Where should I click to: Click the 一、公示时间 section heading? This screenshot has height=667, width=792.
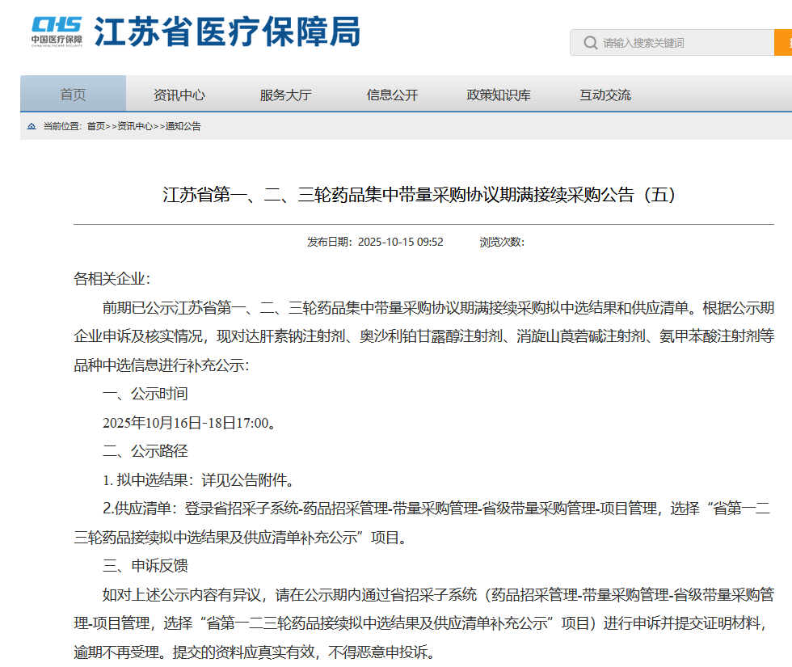pos(145,394)
